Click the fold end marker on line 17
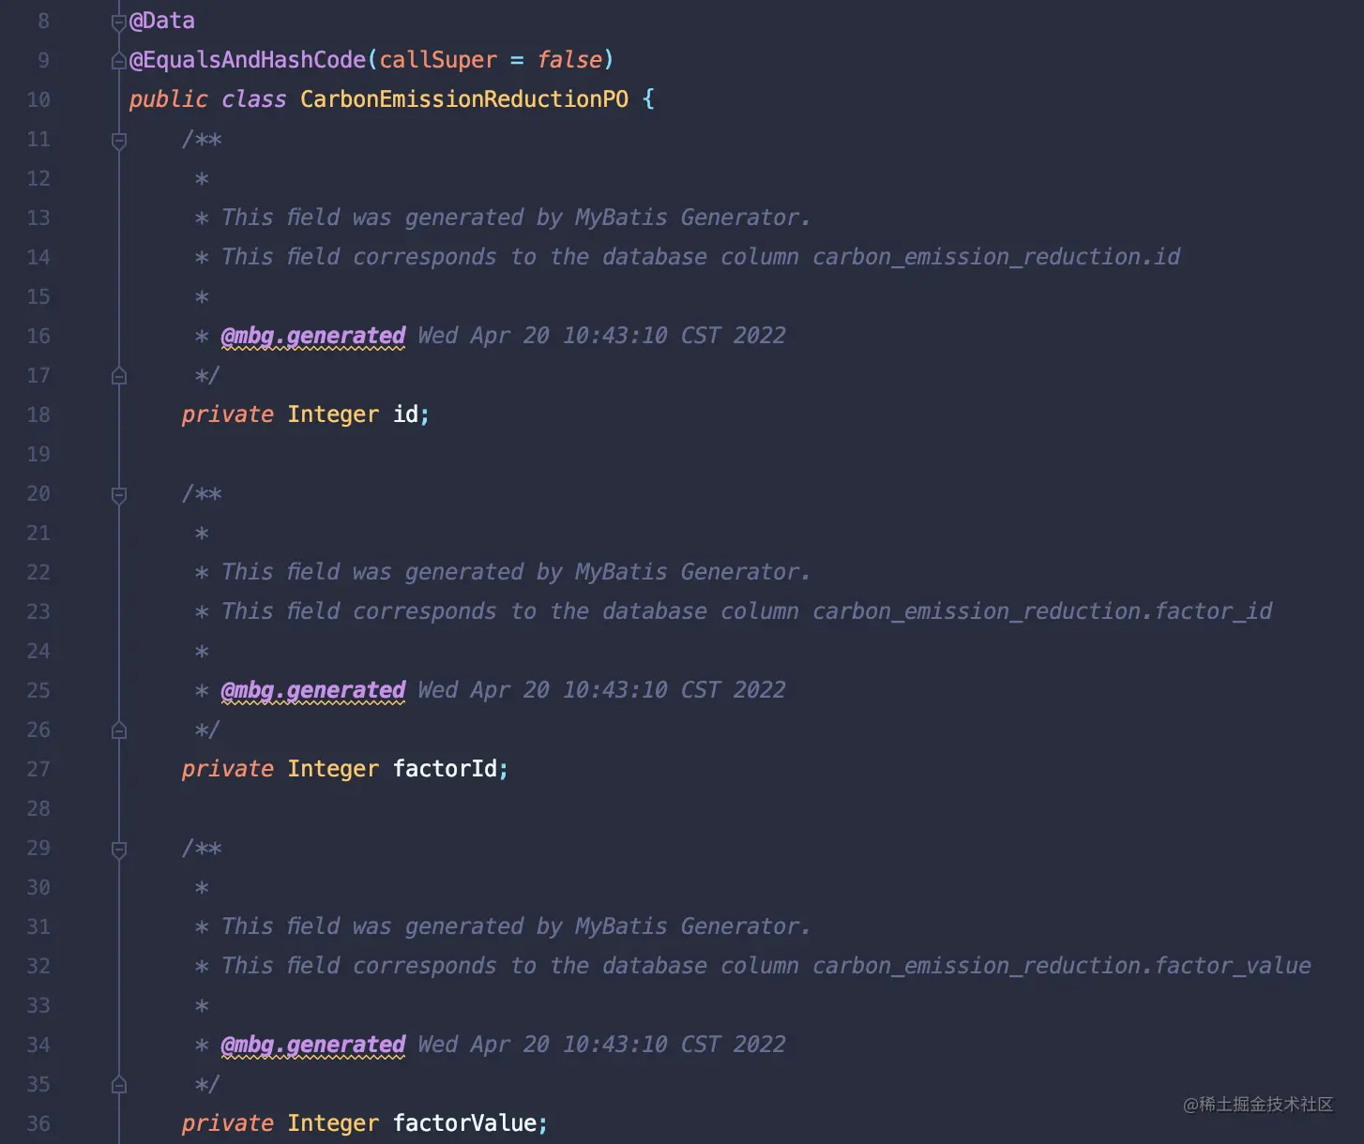1364x1144 pixels. pyautogui.click(x=119, y=376)
